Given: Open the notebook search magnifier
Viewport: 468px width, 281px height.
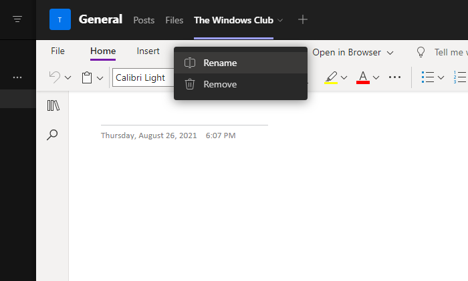Looking at the screenshot, I should click(52, 135).
